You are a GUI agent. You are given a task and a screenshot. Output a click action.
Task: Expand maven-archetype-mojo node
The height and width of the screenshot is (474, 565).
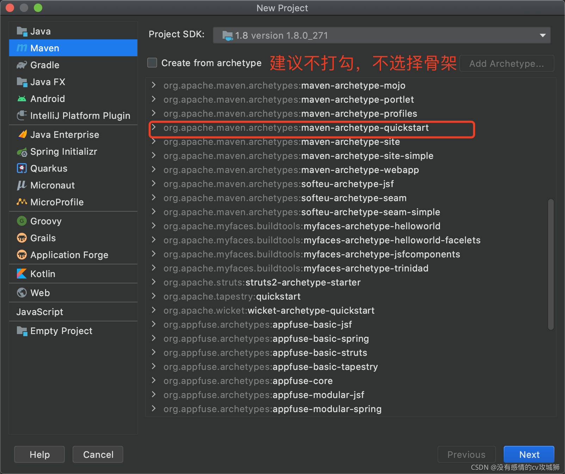(154, 85)
